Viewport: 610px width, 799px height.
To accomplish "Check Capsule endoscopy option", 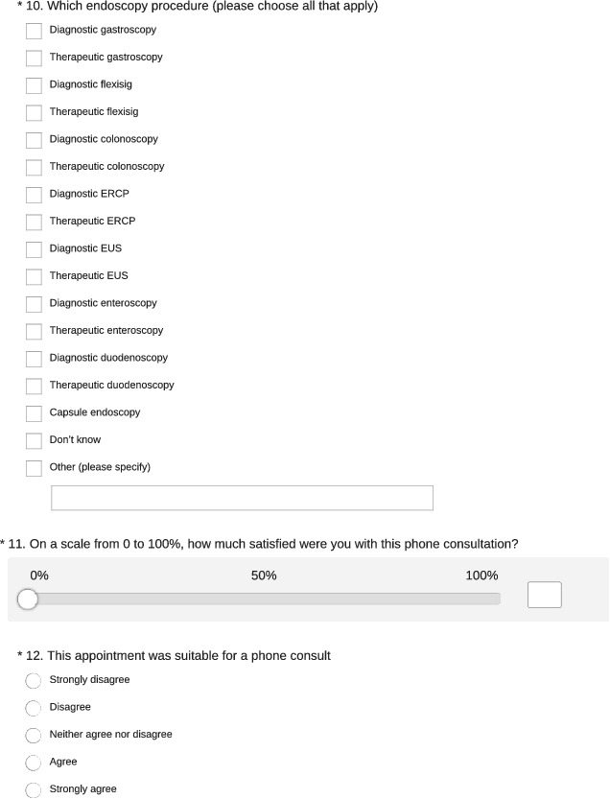I will point(34,413).
